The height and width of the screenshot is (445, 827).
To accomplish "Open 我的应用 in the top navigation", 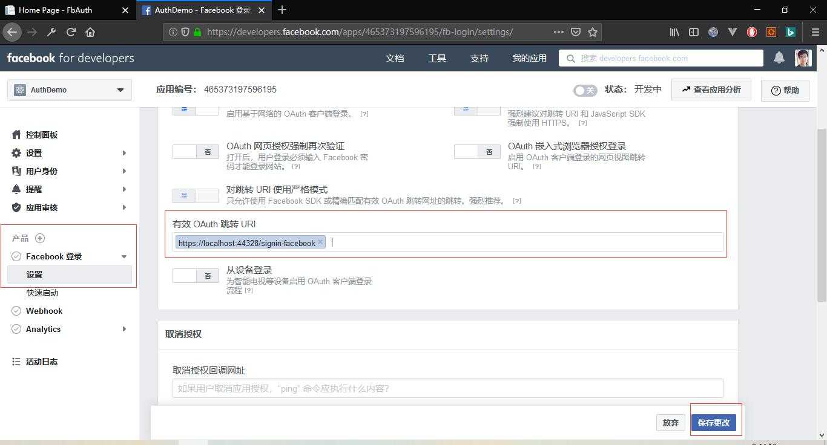I will (x=530, y=58).
